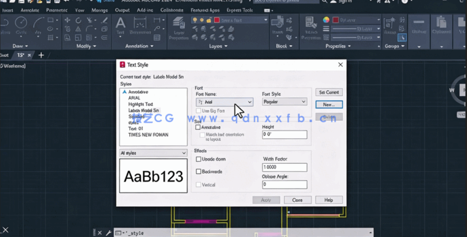Pick the Hatch tool in Draw panel
The height and width of the screenshot is (237, 467).
50,37
